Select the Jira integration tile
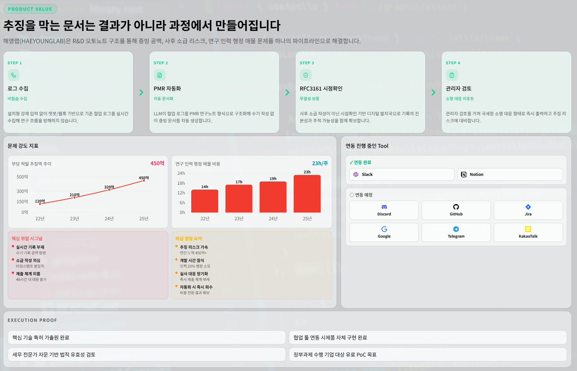 click(528, 210)
